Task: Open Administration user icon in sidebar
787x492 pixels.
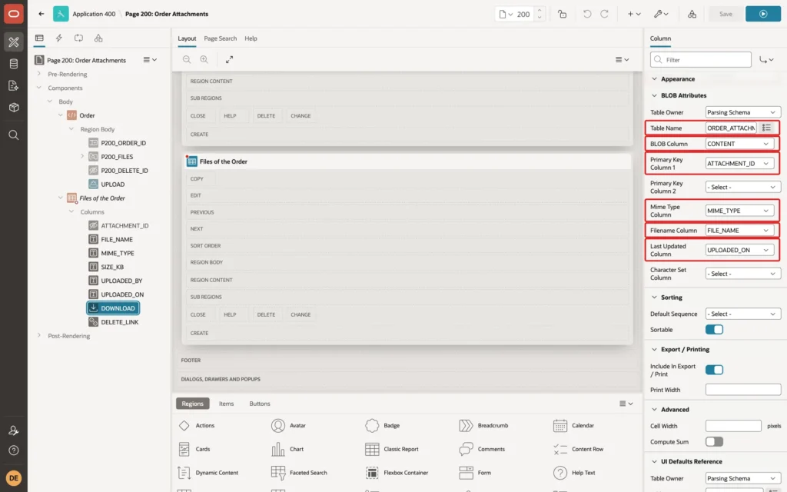Action: pos(14,430)
